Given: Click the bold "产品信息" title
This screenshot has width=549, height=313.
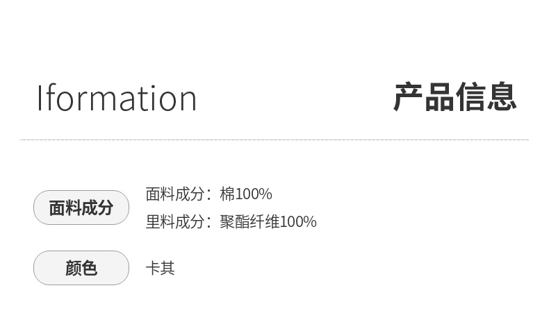Looking at the screenshot, I should point(454,97).
